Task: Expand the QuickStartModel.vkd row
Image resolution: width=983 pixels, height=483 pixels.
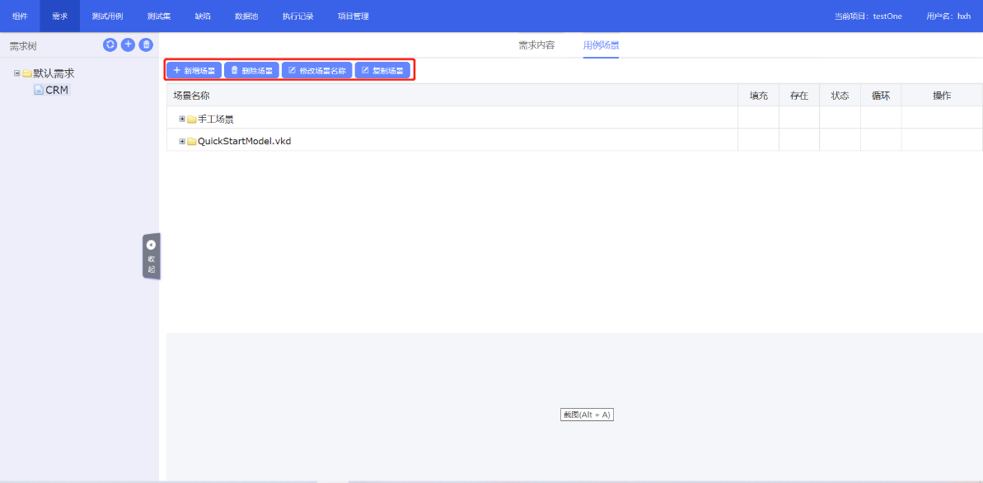Action: pos(182,141)
